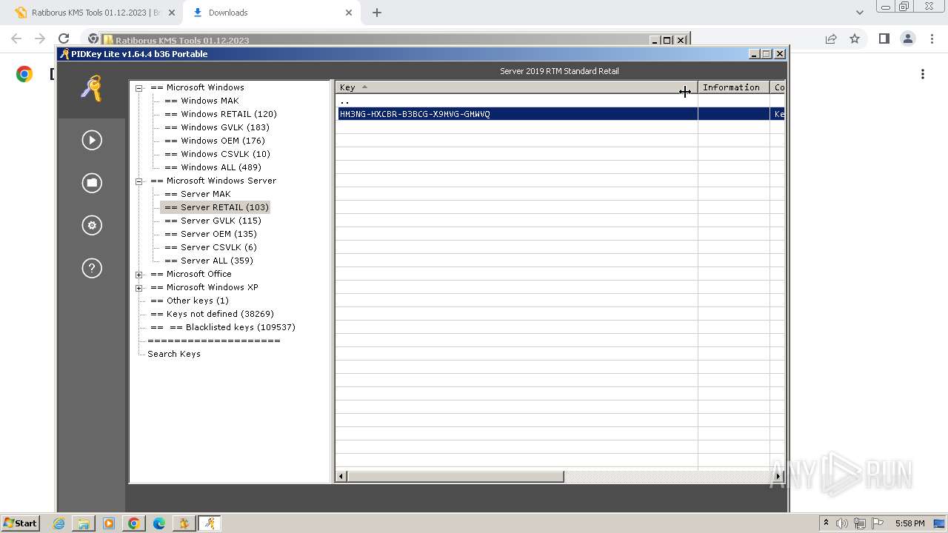948x533 pixels.
Task: Select Windows ALL (489) entry
Action: point(213,167)
